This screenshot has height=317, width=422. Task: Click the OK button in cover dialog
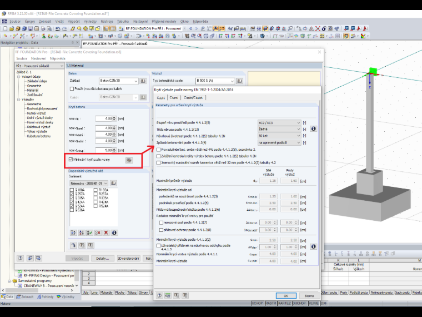pyautogui.click(x=286, y=296)
